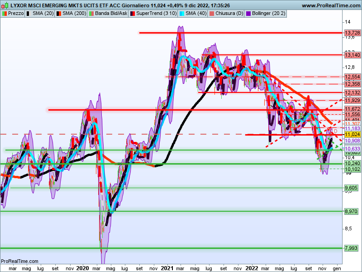Image resolution: width=362 pixels, height=272 pixels.
Task: Click the D marker on the closing line
Action: coord(336,131)
